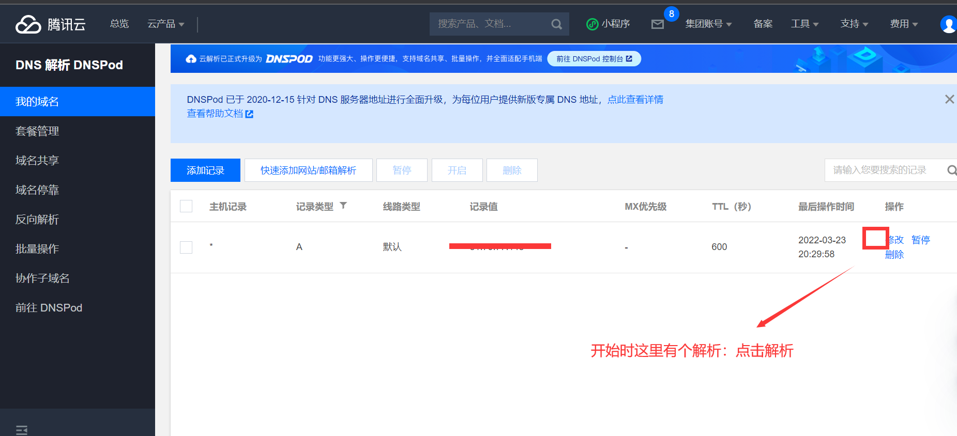Screen dimensions: 957x436
Task: Open external link icon after 查看帮助文档
Action: click(249, 114)
